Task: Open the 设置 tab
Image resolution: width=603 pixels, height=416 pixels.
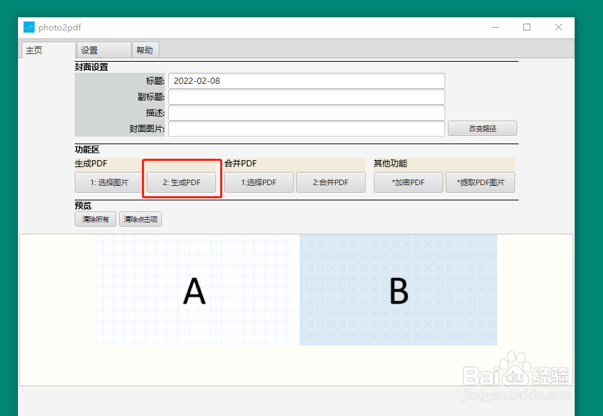Action: pyautogui.click(x=104, y=50)
